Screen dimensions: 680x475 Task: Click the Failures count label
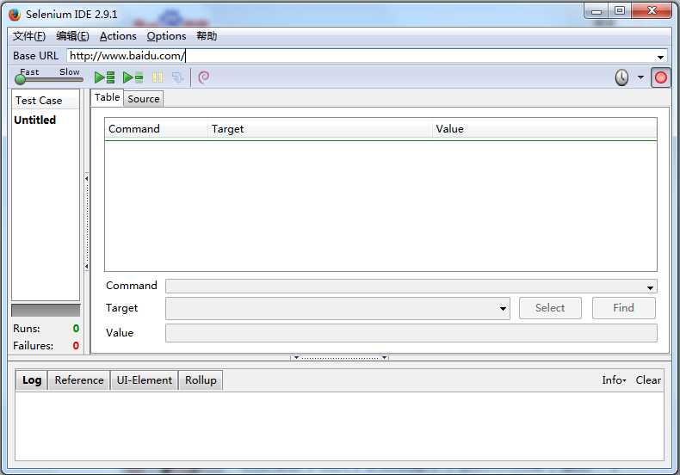point(34,346)
